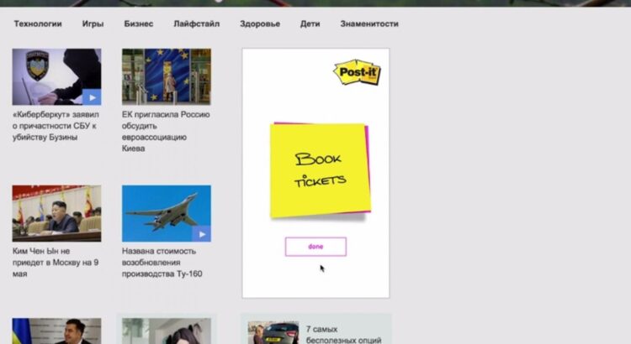631x344 pixels.
Task: Click the Post-it logo
Action: click(x=357, y=72)
